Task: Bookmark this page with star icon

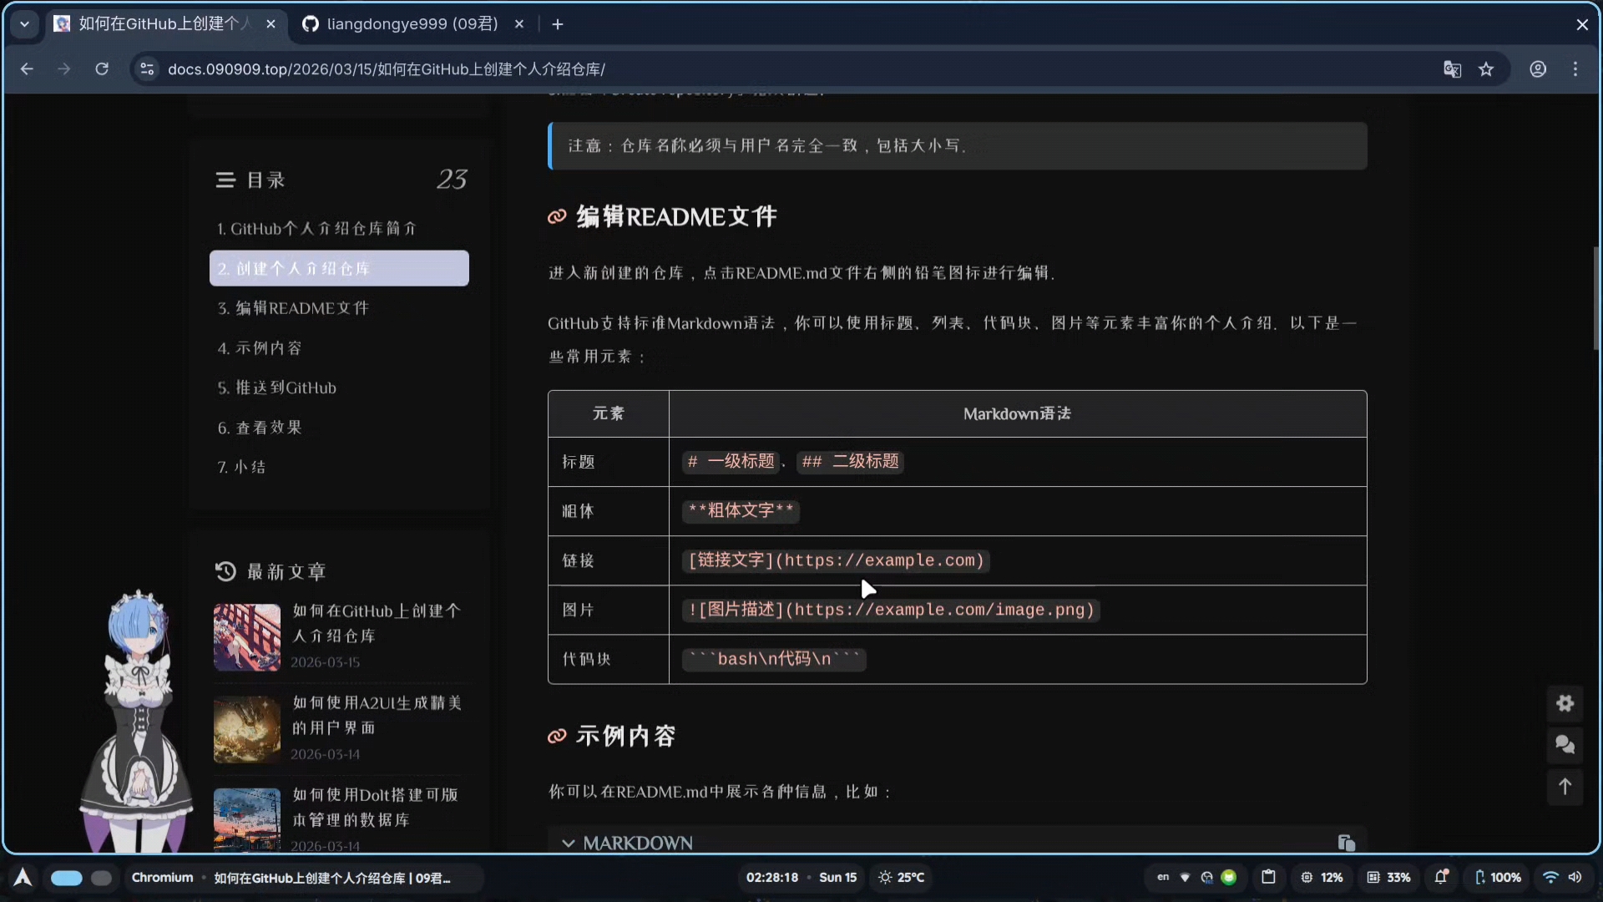Action: click(1486, 69)
